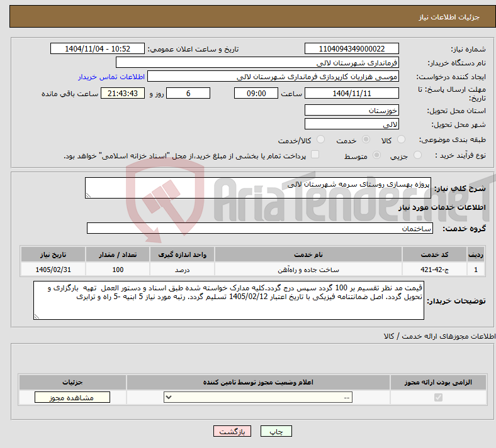496x448 pixels.
Task: Click the اطلاعات خدمات مورد نیاز heading
Action: (442, 207)
